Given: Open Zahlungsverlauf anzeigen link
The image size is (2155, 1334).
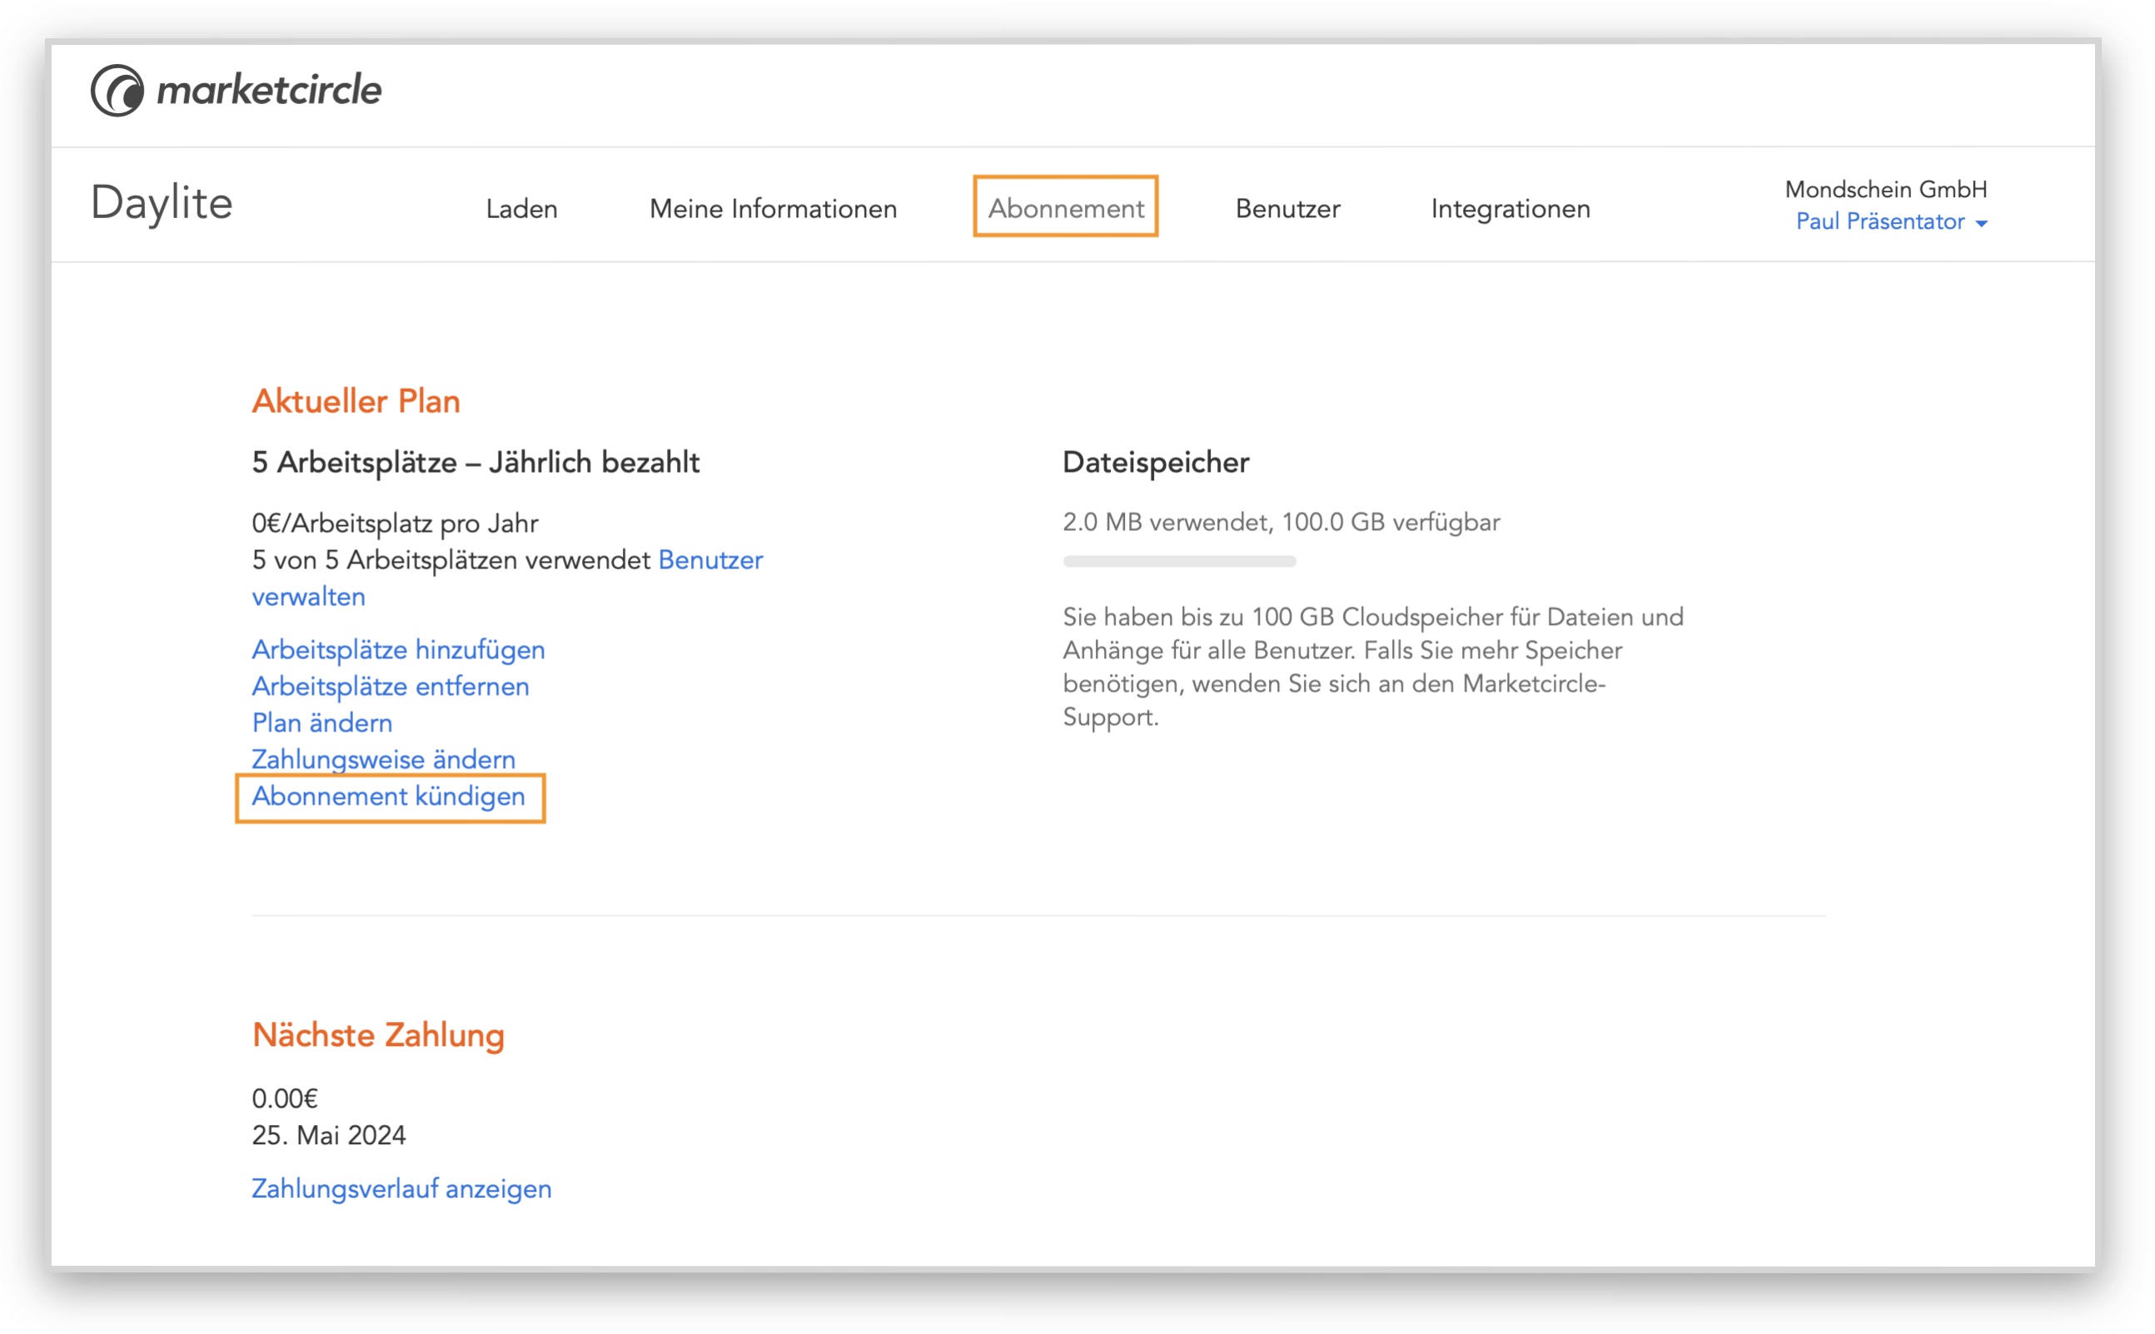Looking at the screenshot, I should (401, 1189).
